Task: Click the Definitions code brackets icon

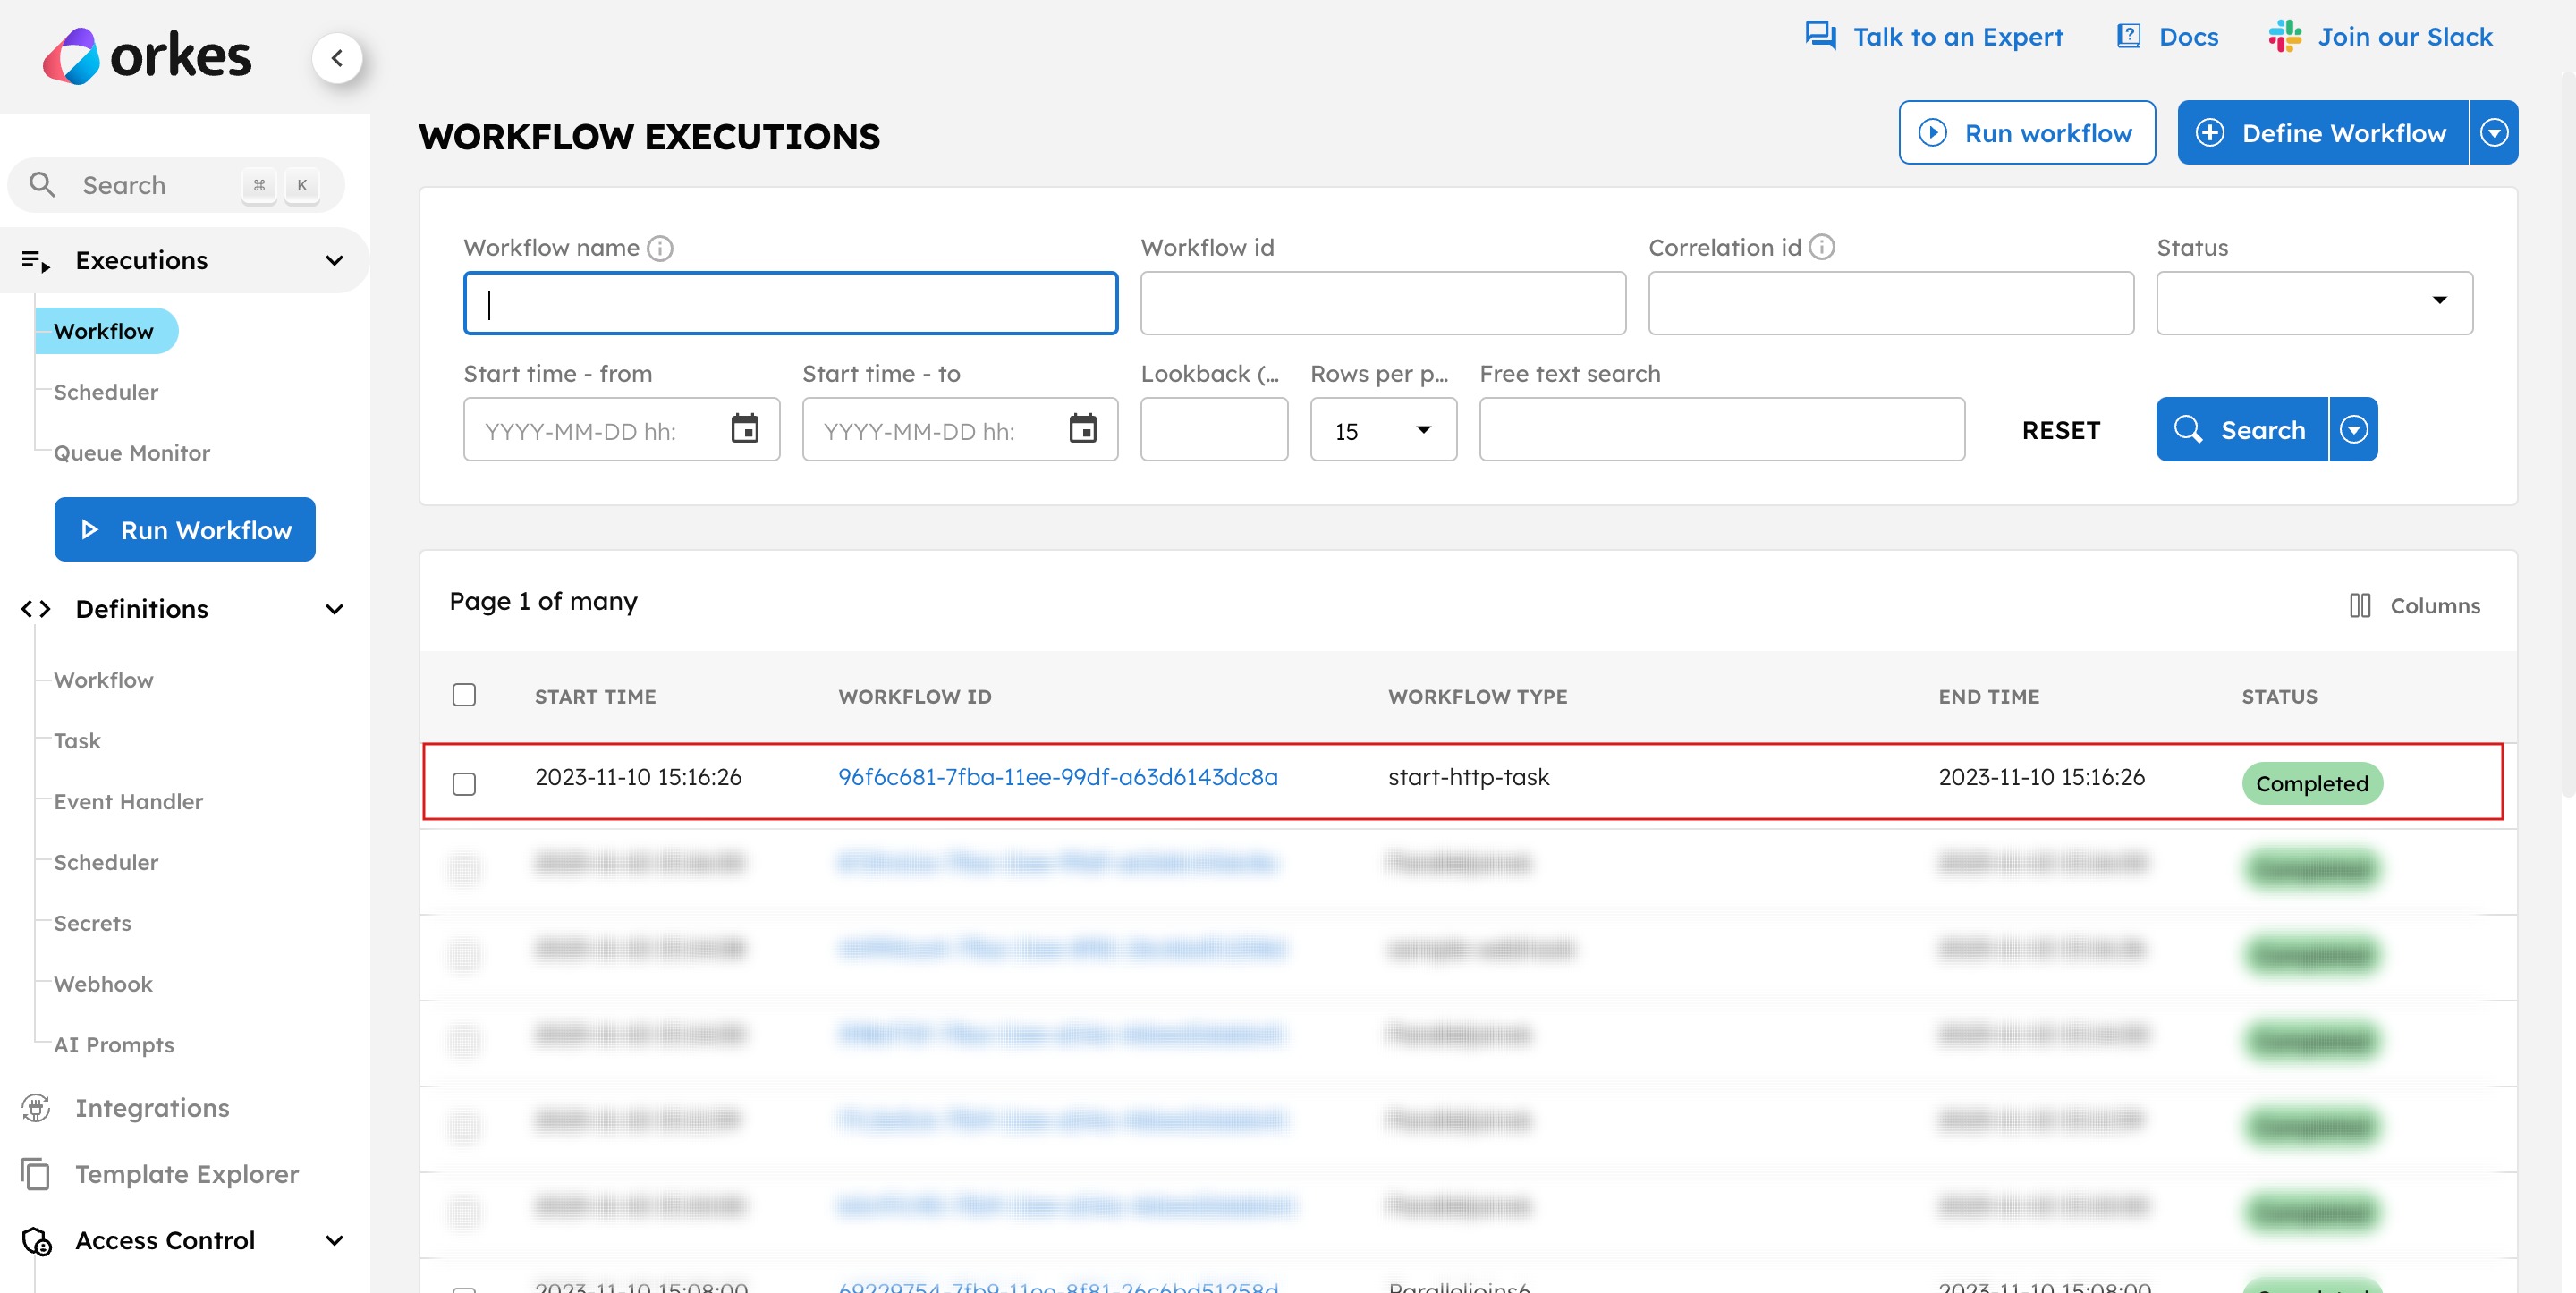Action: point(36,609)
